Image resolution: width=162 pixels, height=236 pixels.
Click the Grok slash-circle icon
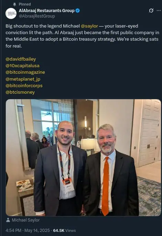[151, 11]
